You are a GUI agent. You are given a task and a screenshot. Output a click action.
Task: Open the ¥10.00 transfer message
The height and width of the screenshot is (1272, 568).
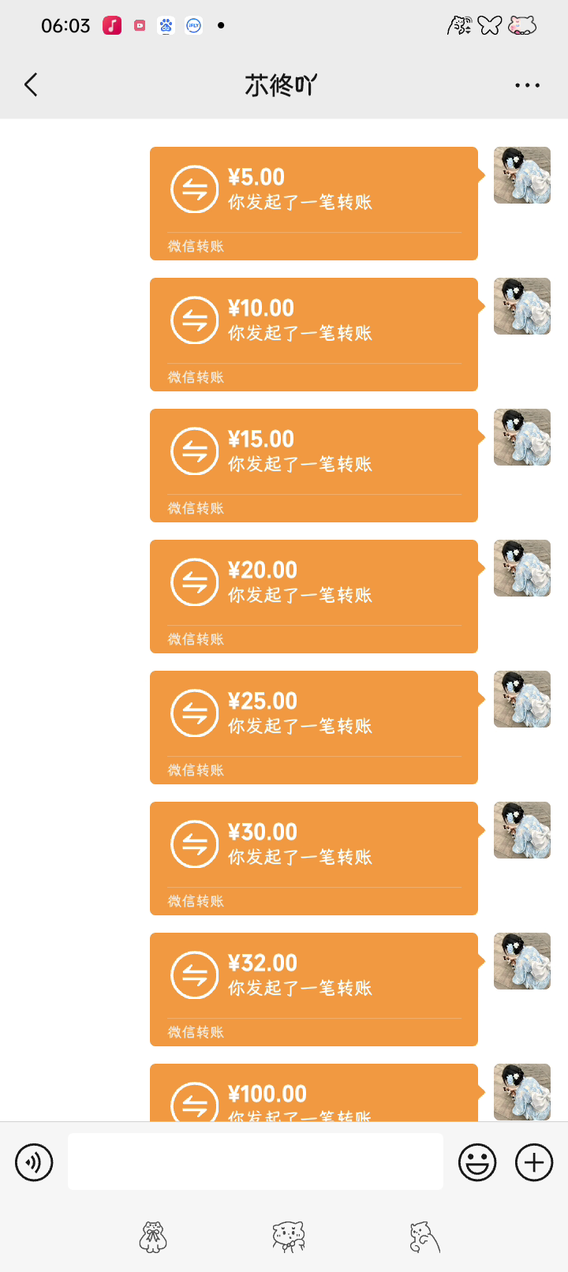tap(313, 334)
